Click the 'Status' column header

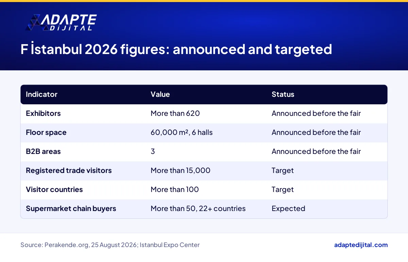tap(283, 94)
